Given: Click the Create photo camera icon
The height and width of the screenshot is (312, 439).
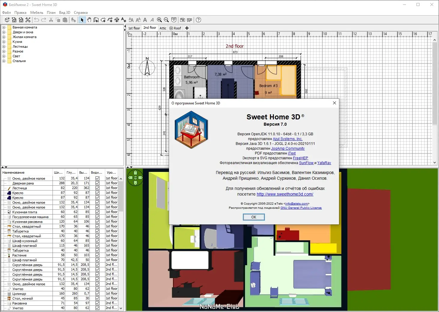Looking at the screenshot, I should point(182,20).
